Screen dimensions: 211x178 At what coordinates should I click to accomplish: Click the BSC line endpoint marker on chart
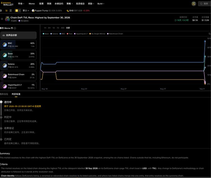click(205, 41)
